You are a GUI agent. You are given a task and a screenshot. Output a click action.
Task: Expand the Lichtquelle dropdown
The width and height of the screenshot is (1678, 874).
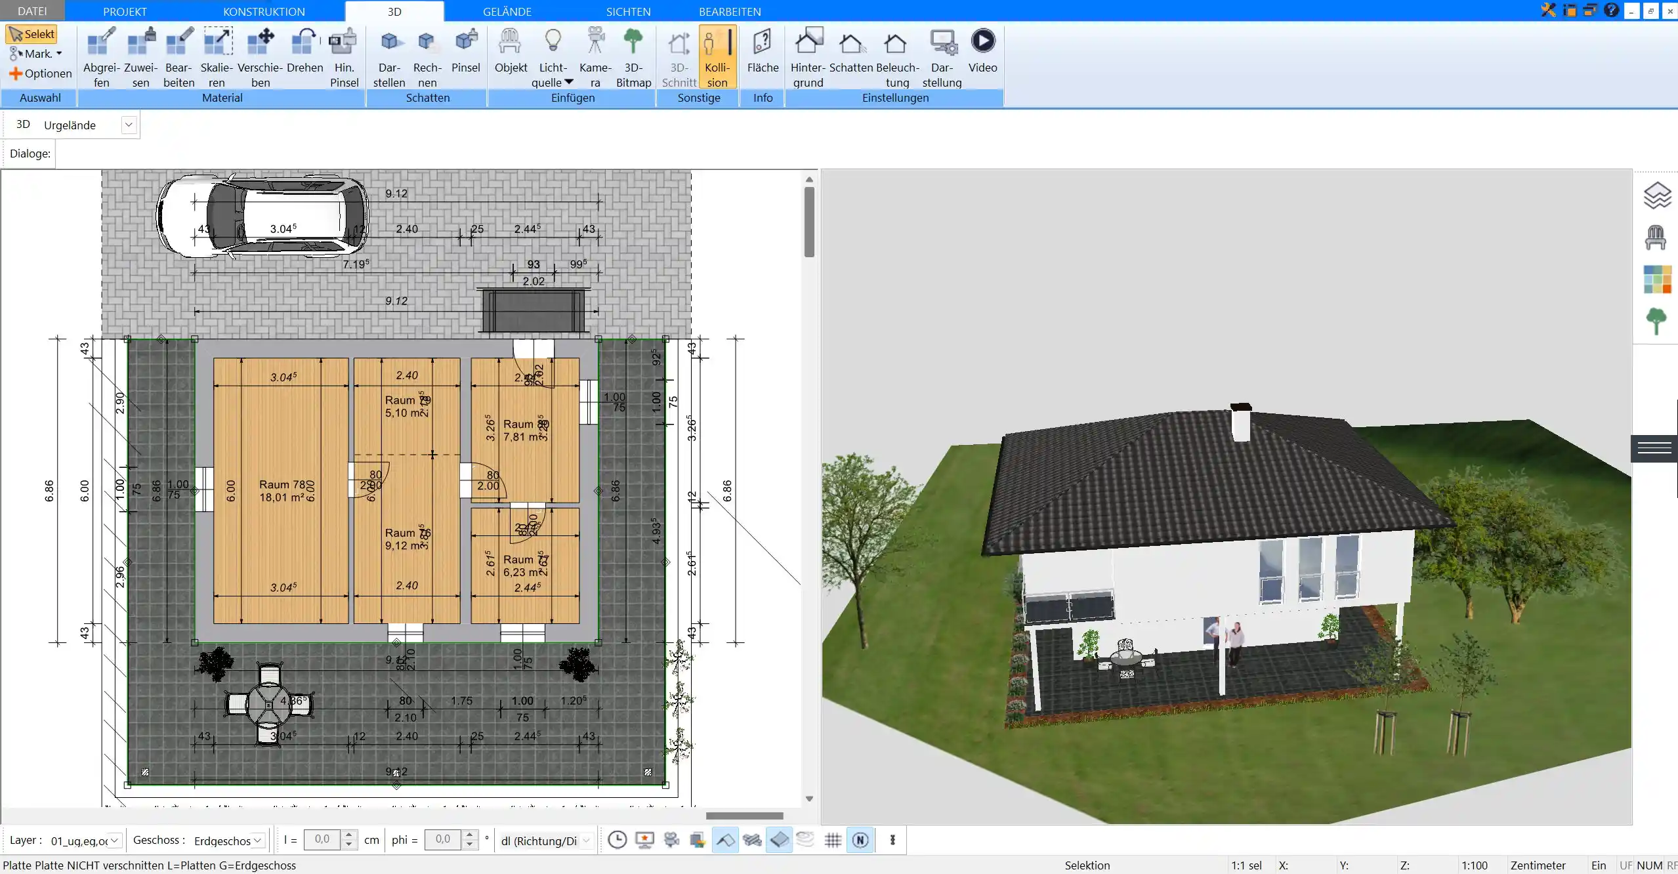coord(569,82)
